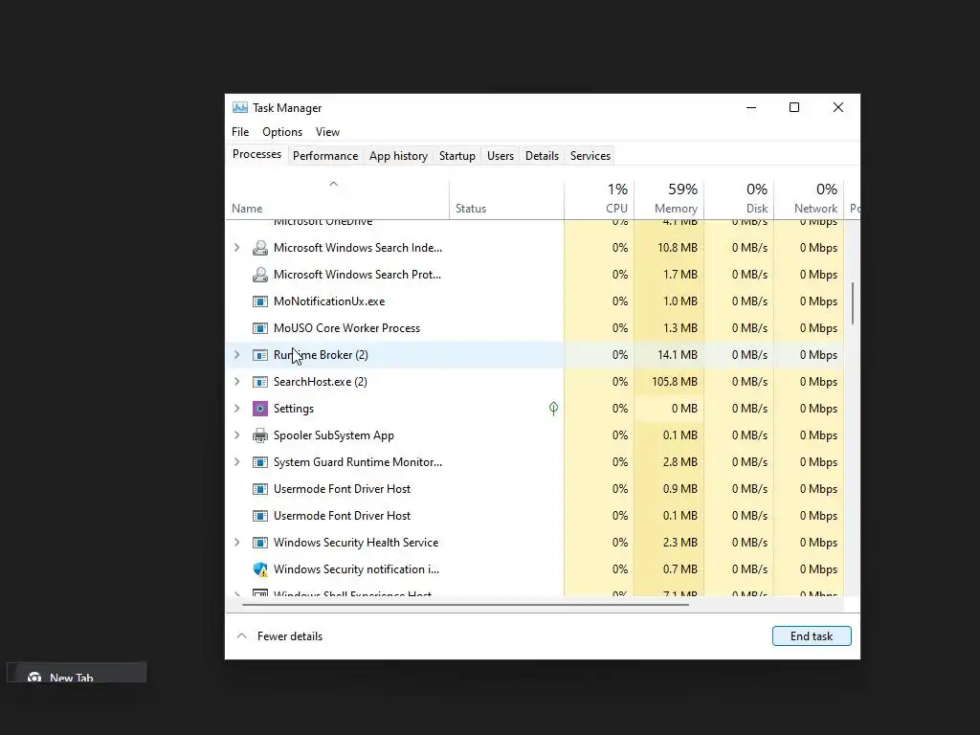Sort by the Memory column header

[669, 199]
